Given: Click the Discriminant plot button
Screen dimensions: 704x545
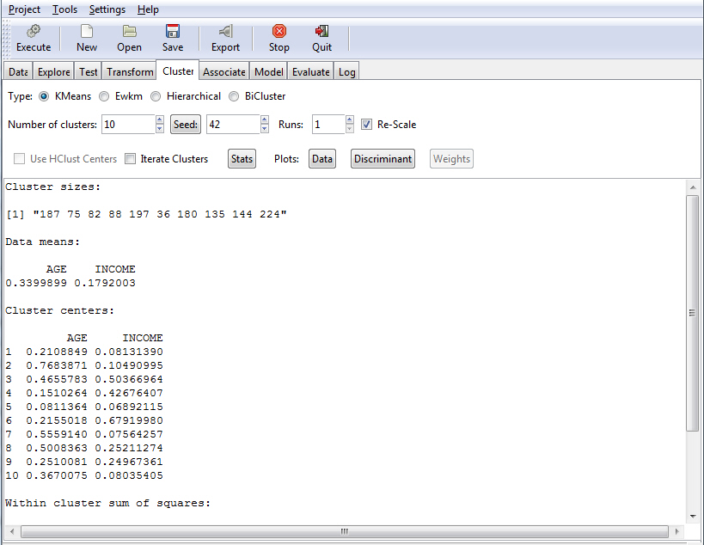Looking at the screenshot, I should [383, 159].
